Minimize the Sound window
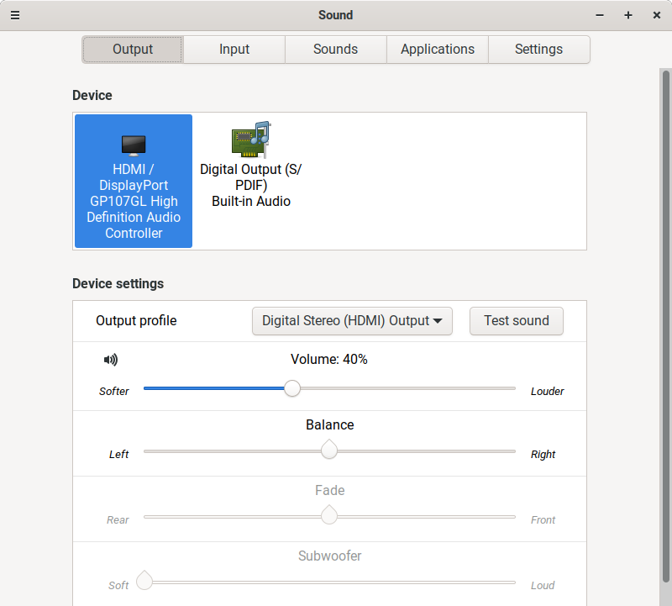 [600, 15]
